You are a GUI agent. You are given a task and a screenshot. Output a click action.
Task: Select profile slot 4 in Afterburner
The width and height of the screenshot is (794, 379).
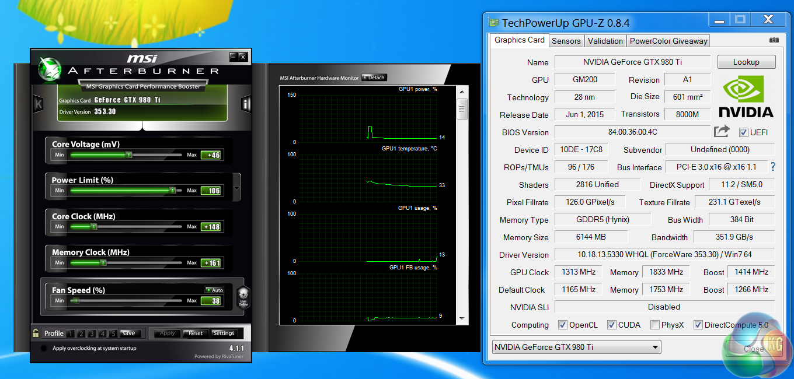pos(102,334)
